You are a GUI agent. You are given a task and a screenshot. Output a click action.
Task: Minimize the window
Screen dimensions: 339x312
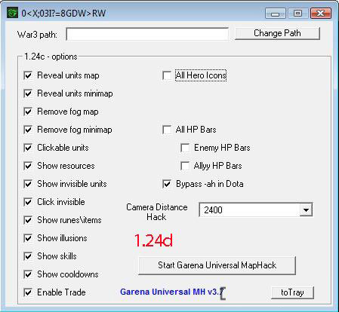(x=276, y=14)
